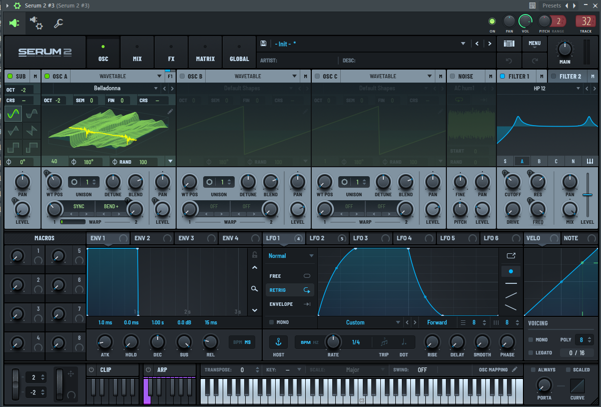This screenshot has width=601, height=407.
Task: Open the GLOBAL tab
Action: coord(239,53)
